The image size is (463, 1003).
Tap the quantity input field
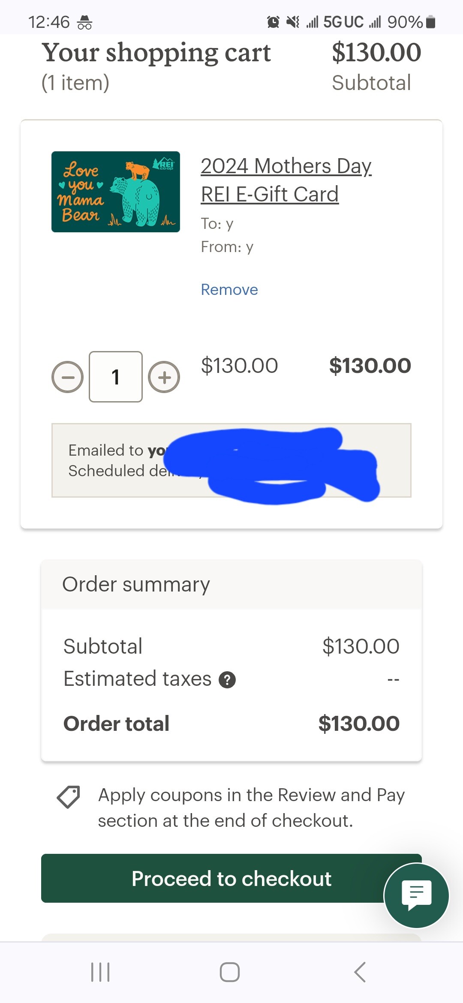click(116, 377)
